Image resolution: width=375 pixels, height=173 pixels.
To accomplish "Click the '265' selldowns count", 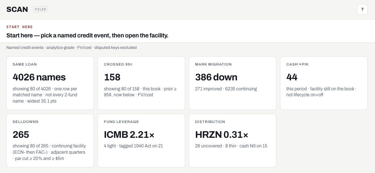I will click(21, 134).
